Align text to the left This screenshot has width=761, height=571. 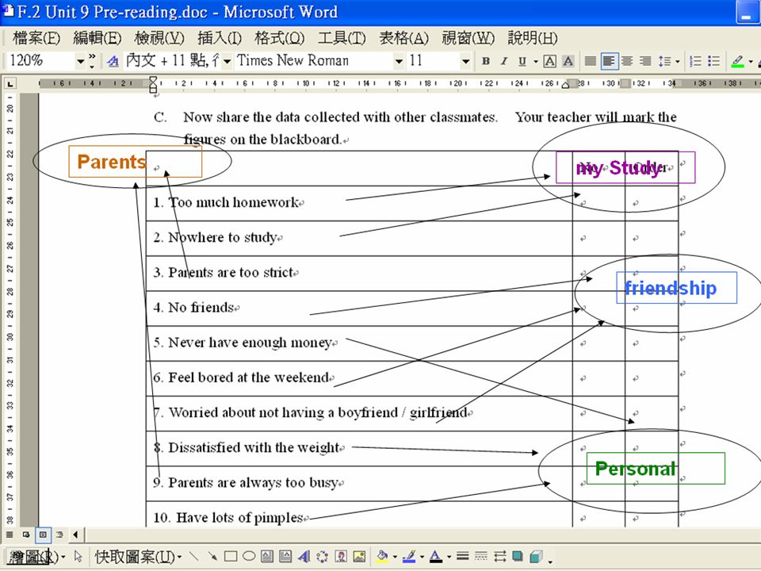(609, 61)
